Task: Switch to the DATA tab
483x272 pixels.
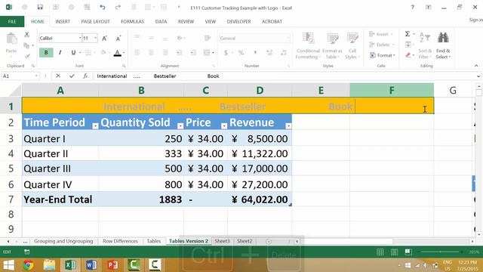Action: pyautogui.click(x=161, y=22)
